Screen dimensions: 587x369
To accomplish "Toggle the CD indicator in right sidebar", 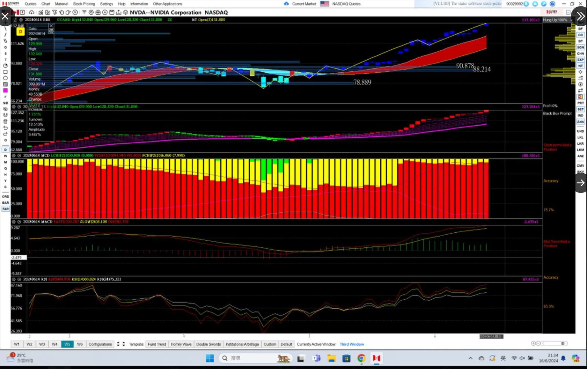I will click(x=580, y=35).
